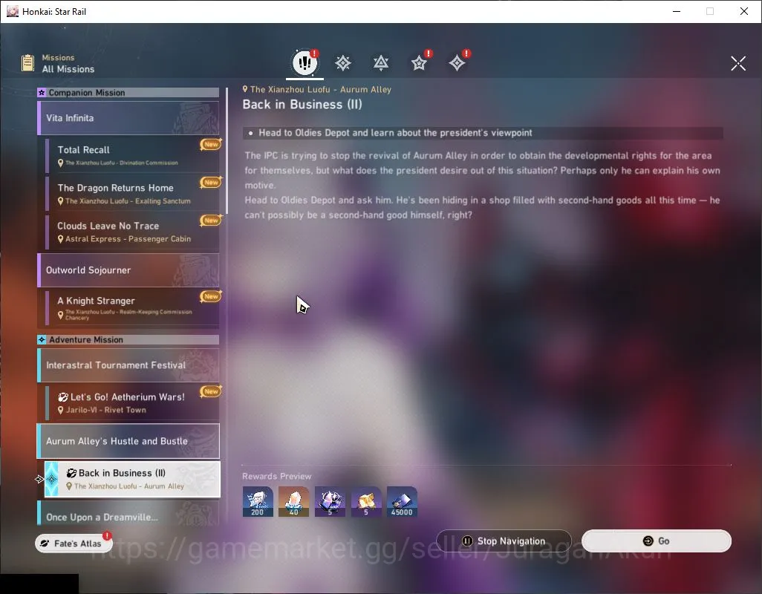Click Stop Navigation button
Image resolution: width=762 pixels, height=594 pixels.
pos(504,541)
